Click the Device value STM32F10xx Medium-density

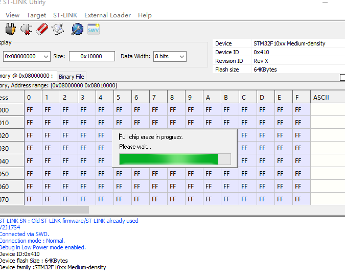(x=289, y=43)
